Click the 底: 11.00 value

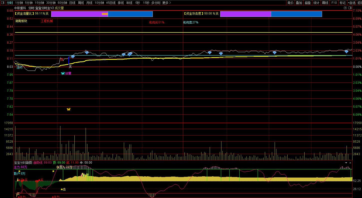pyautogui.click(x=72, y=163)
